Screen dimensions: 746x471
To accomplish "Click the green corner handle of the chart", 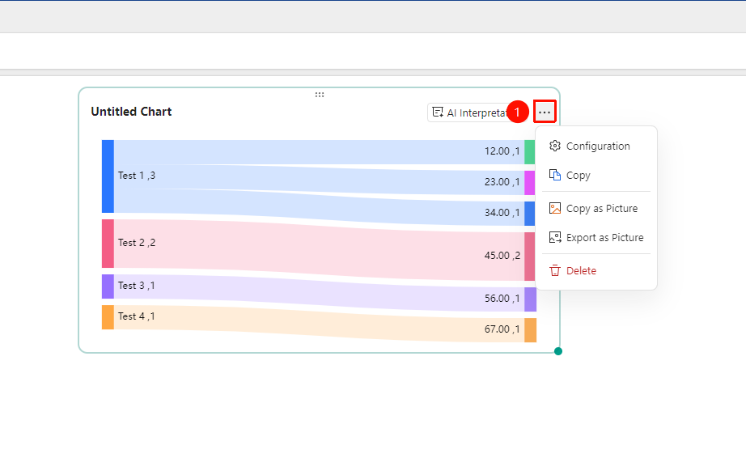I will tap(558, 351).
